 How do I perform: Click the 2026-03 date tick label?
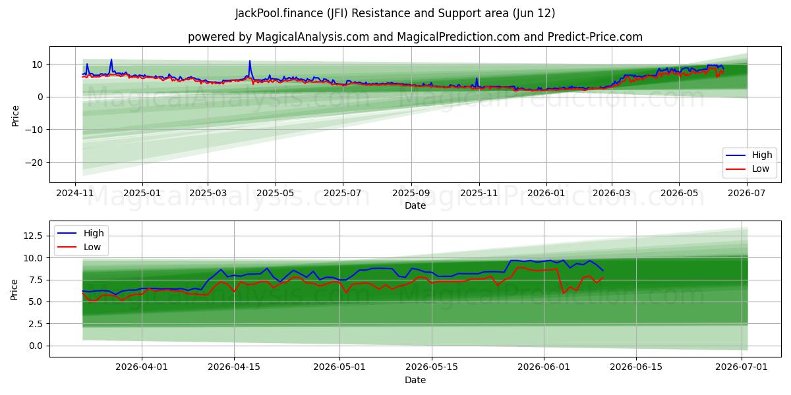click(612, 194)
